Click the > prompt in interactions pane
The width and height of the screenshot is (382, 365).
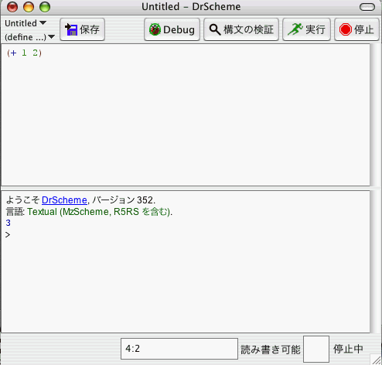tap(8, 235)
